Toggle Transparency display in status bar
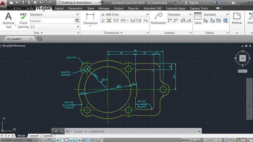The width and height of the screenshot is (253, 142). pos(88,140)
